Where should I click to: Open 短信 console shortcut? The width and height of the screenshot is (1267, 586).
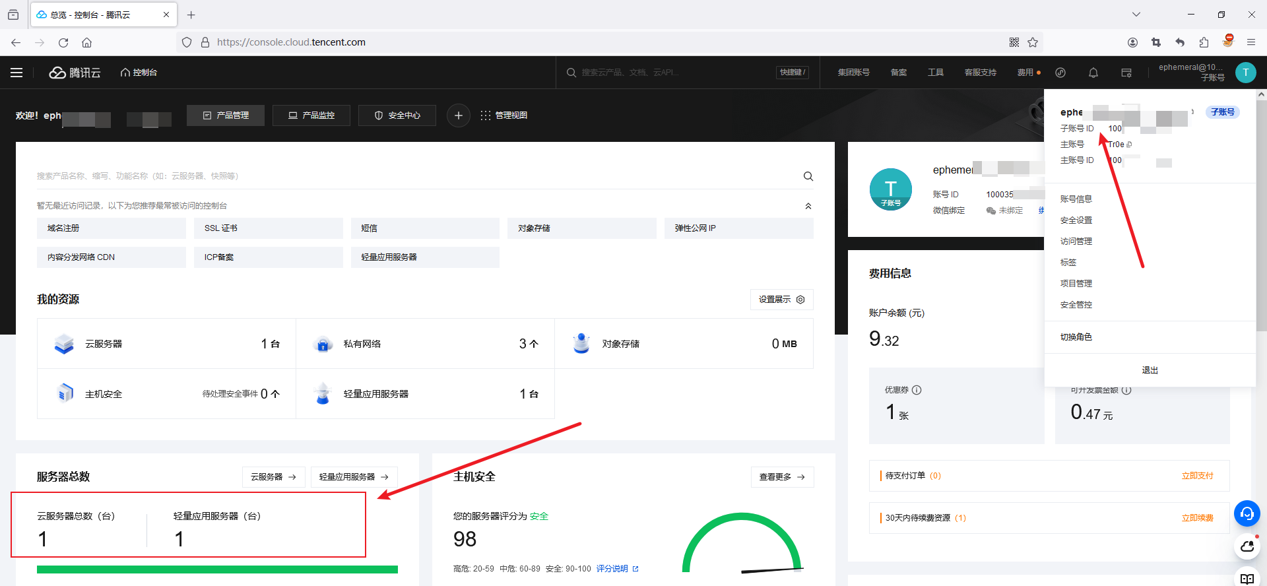[x=425, y=228]
